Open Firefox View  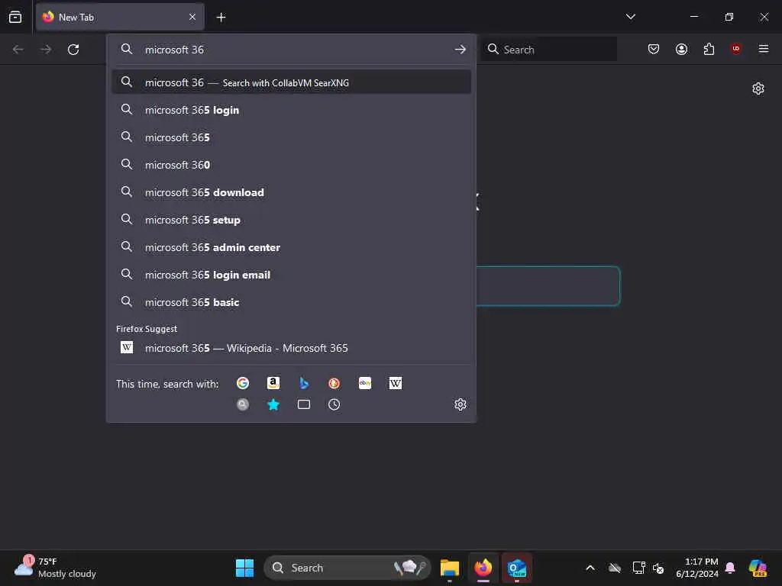tap(15, 17)
